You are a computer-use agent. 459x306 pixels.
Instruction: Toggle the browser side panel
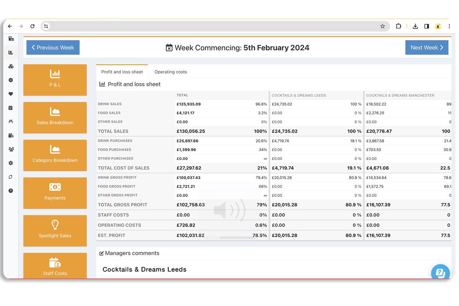tap(426, 26)
